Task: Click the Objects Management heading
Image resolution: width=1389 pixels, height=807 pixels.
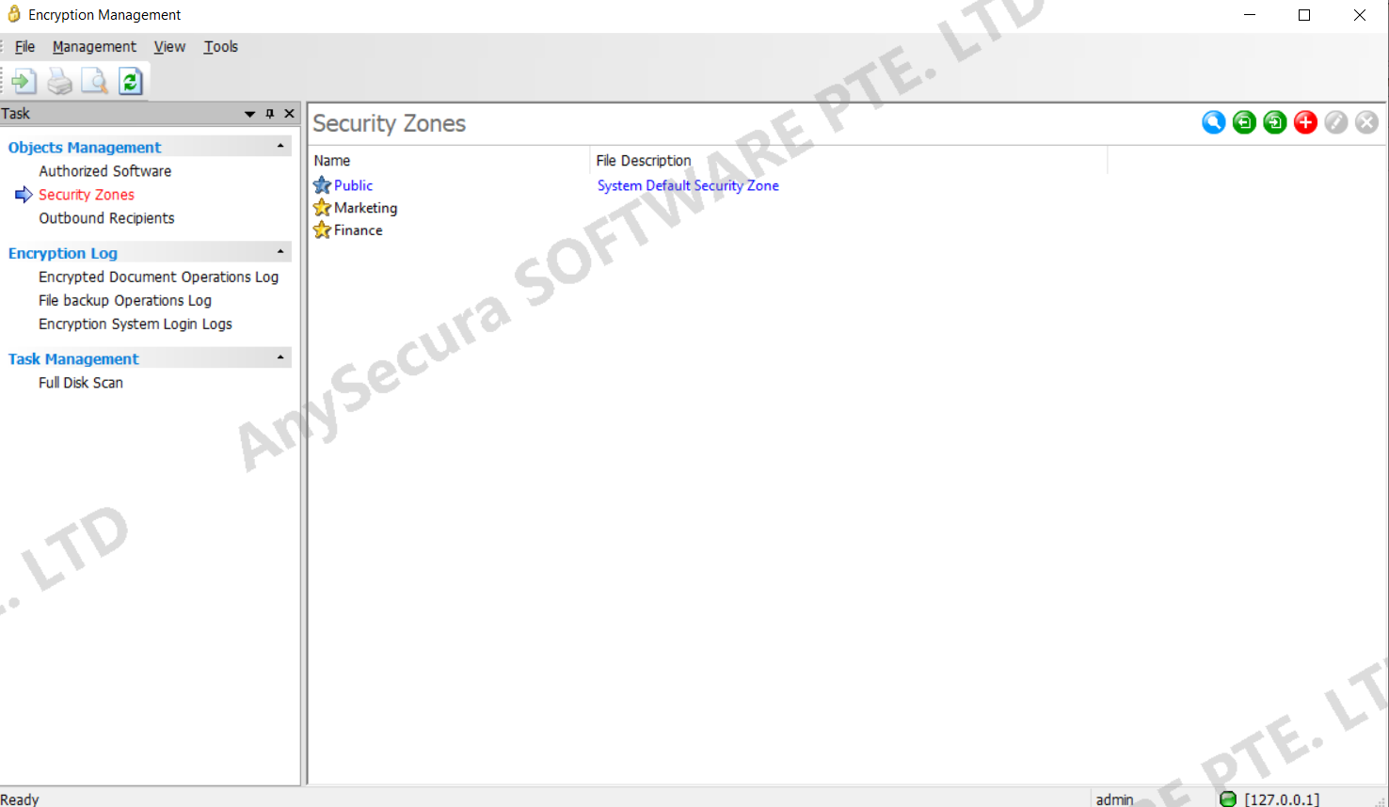Action: (85, 148)
